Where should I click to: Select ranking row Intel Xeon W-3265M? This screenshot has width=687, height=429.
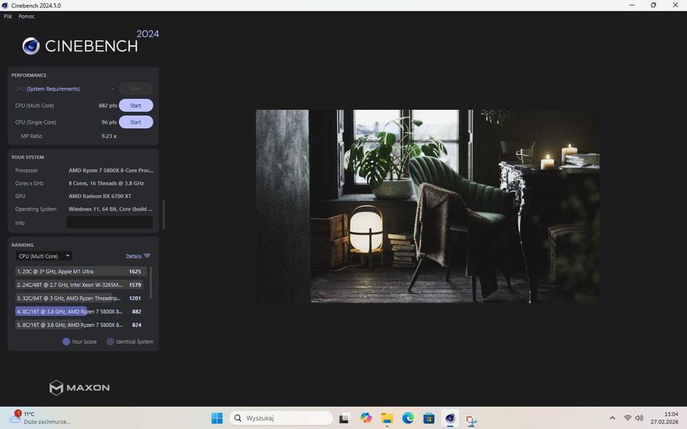[80, 285]
